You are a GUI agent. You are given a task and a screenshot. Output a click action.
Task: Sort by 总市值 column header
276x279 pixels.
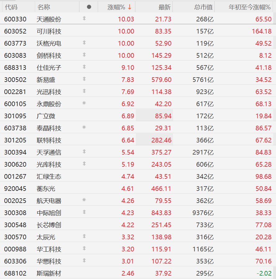204,7
